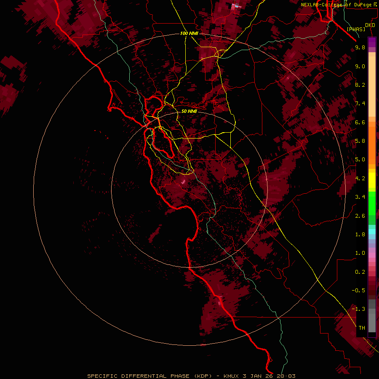This screenshot has width=379, height=379.
Task: Pick the purple band atop the color bar
Action: pos(372,42)
